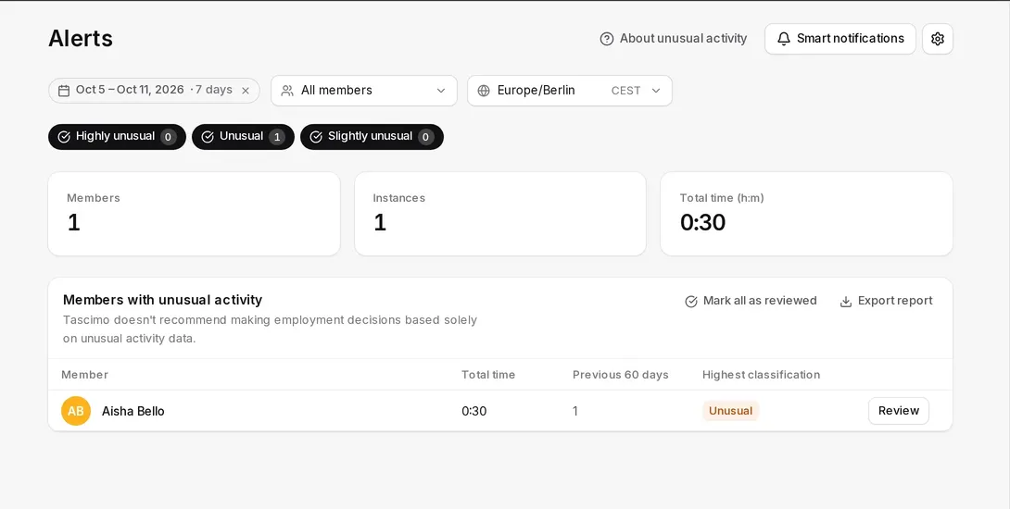Click the Alerts page heading
The height and width of the screenshot is (509, 1010).
[81, 39]
